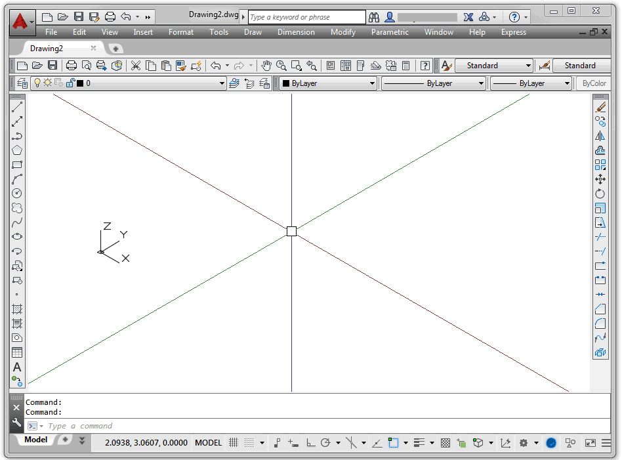This screenshot has height=460, width=622.
Task: Activate the Multiline Text tool
Action: pos(17,367)
